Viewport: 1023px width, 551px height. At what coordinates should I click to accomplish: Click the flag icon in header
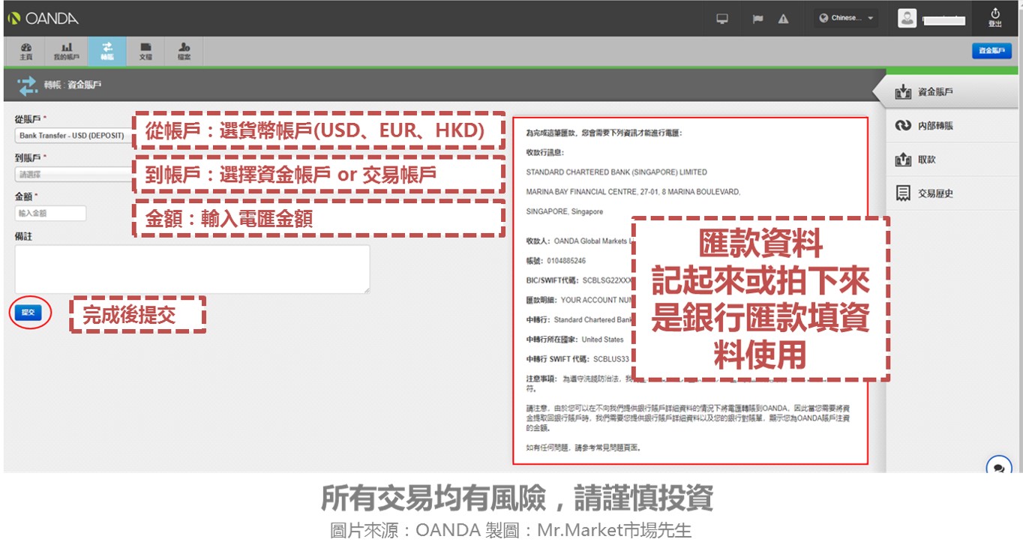pos(758,19)
